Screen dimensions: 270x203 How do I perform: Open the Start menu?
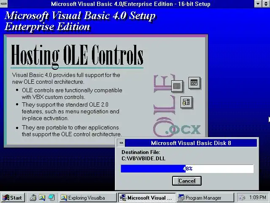[13, 198]
